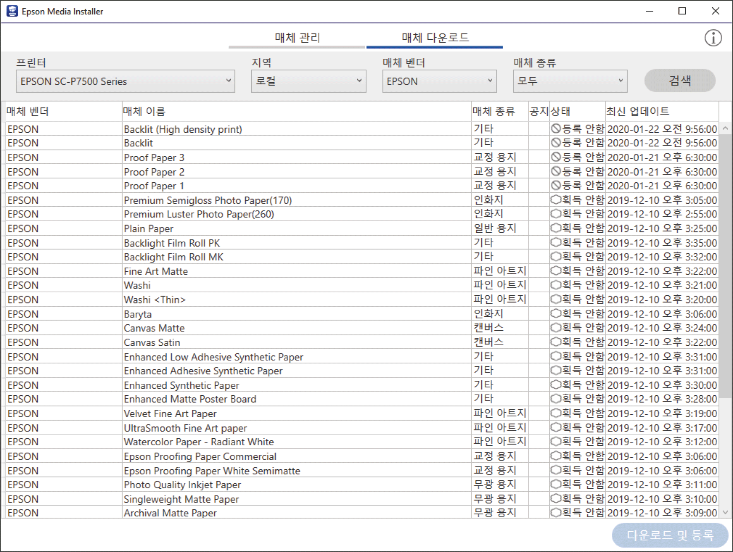Click the status icon for Velvet Fine Art Paper
733x552 pixels.
[556, 413]
